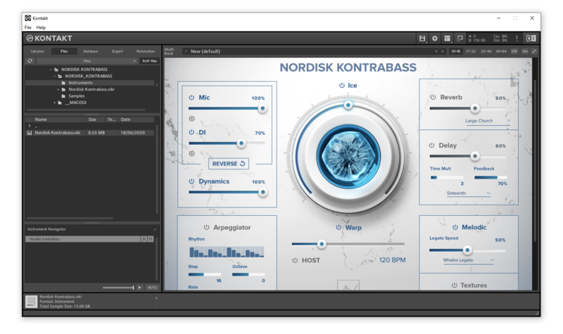Toggle the DI power button
563x334 pixels.
click(x=191, y=132)
